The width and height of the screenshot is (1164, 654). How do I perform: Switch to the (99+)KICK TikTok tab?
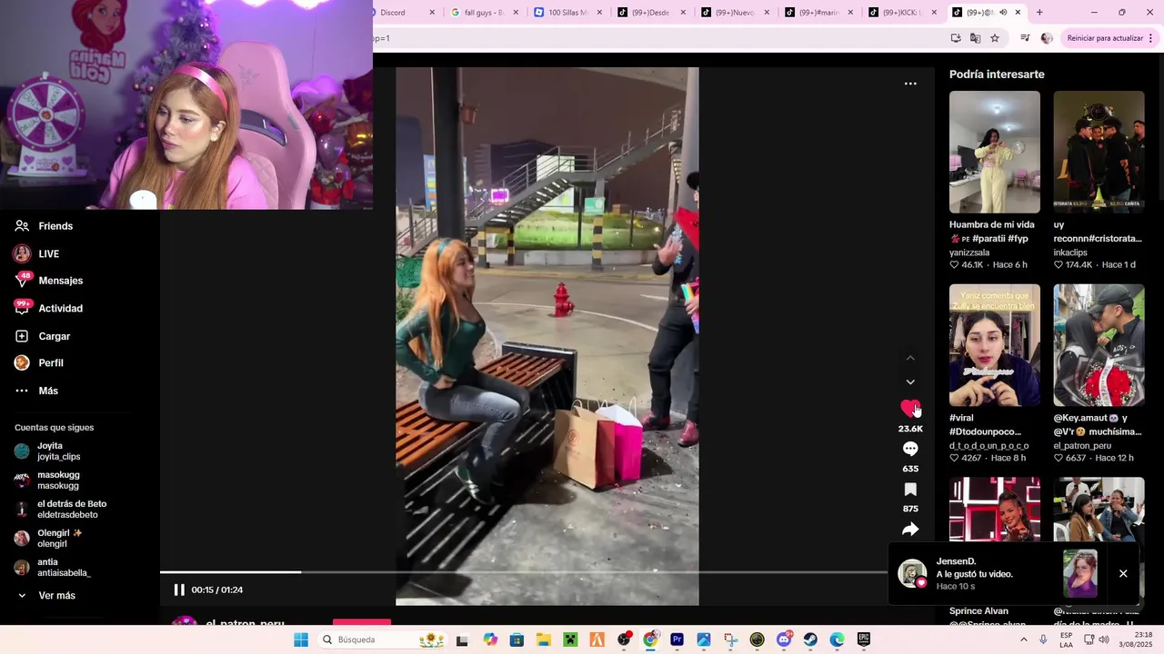pyautogui.click(x=903, y=13)
